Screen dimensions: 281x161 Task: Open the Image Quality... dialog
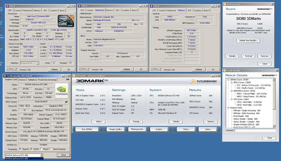pyautogui.click(x=116, y=129)
